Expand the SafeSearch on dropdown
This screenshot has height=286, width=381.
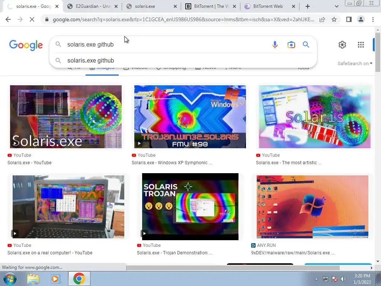coord(355,63)
